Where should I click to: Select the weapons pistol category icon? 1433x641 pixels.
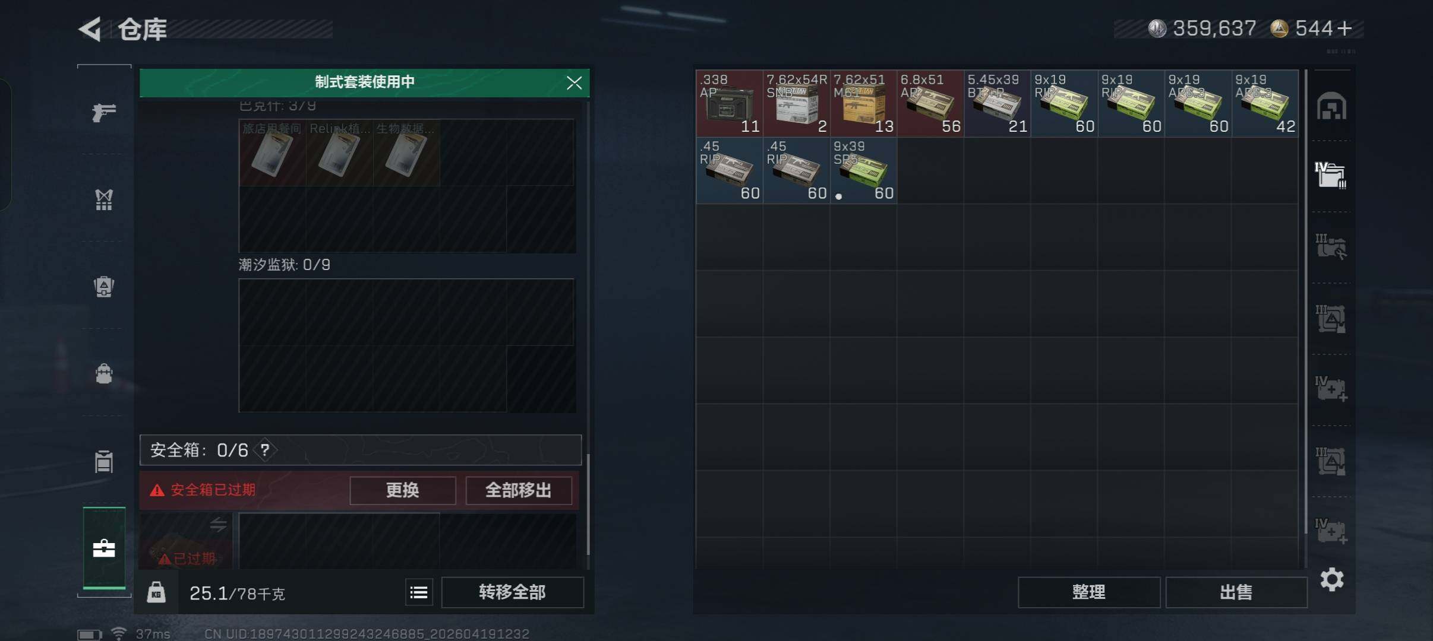pyautogui.click(x=104, y=112)
